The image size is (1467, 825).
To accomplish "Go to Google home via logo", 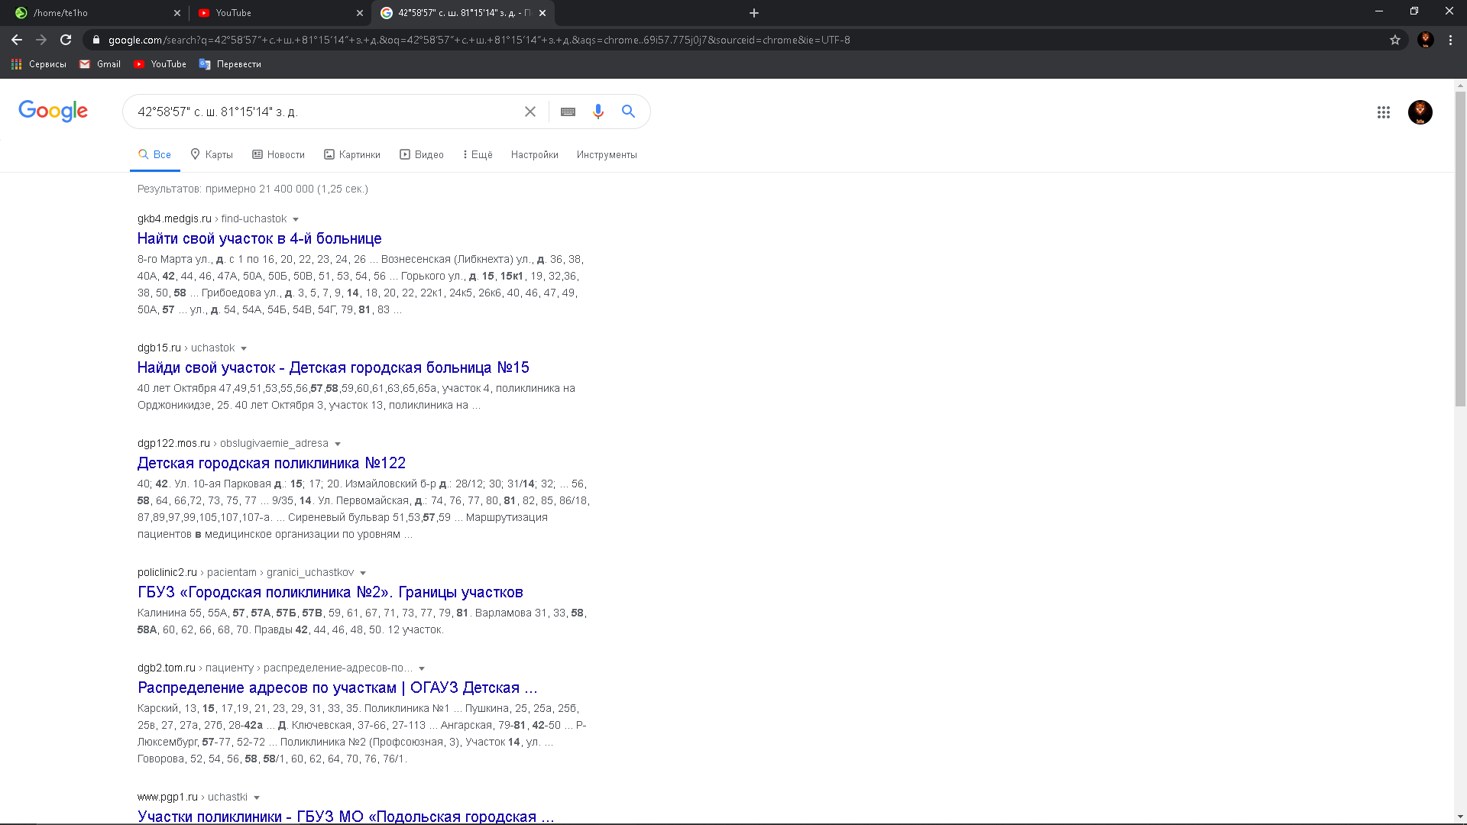I will (53, 112).
